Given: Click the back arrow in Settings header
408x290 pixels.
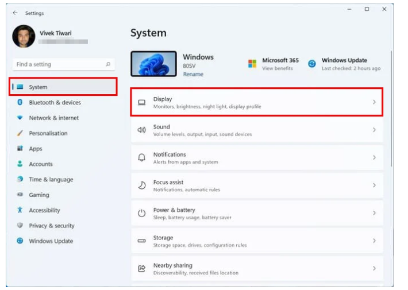Looking at the screenshot, I should [15, 13].
